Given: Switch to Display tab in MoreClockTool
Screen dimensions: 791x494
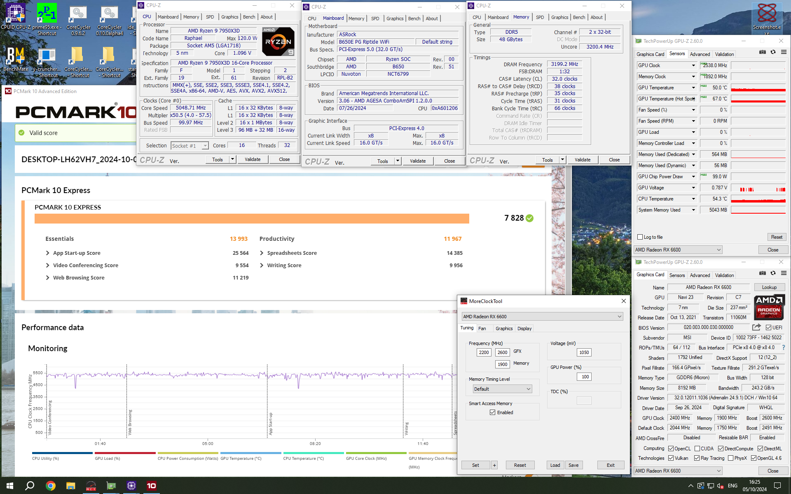Looking at the screenshot, I should (x=524, y=329).
